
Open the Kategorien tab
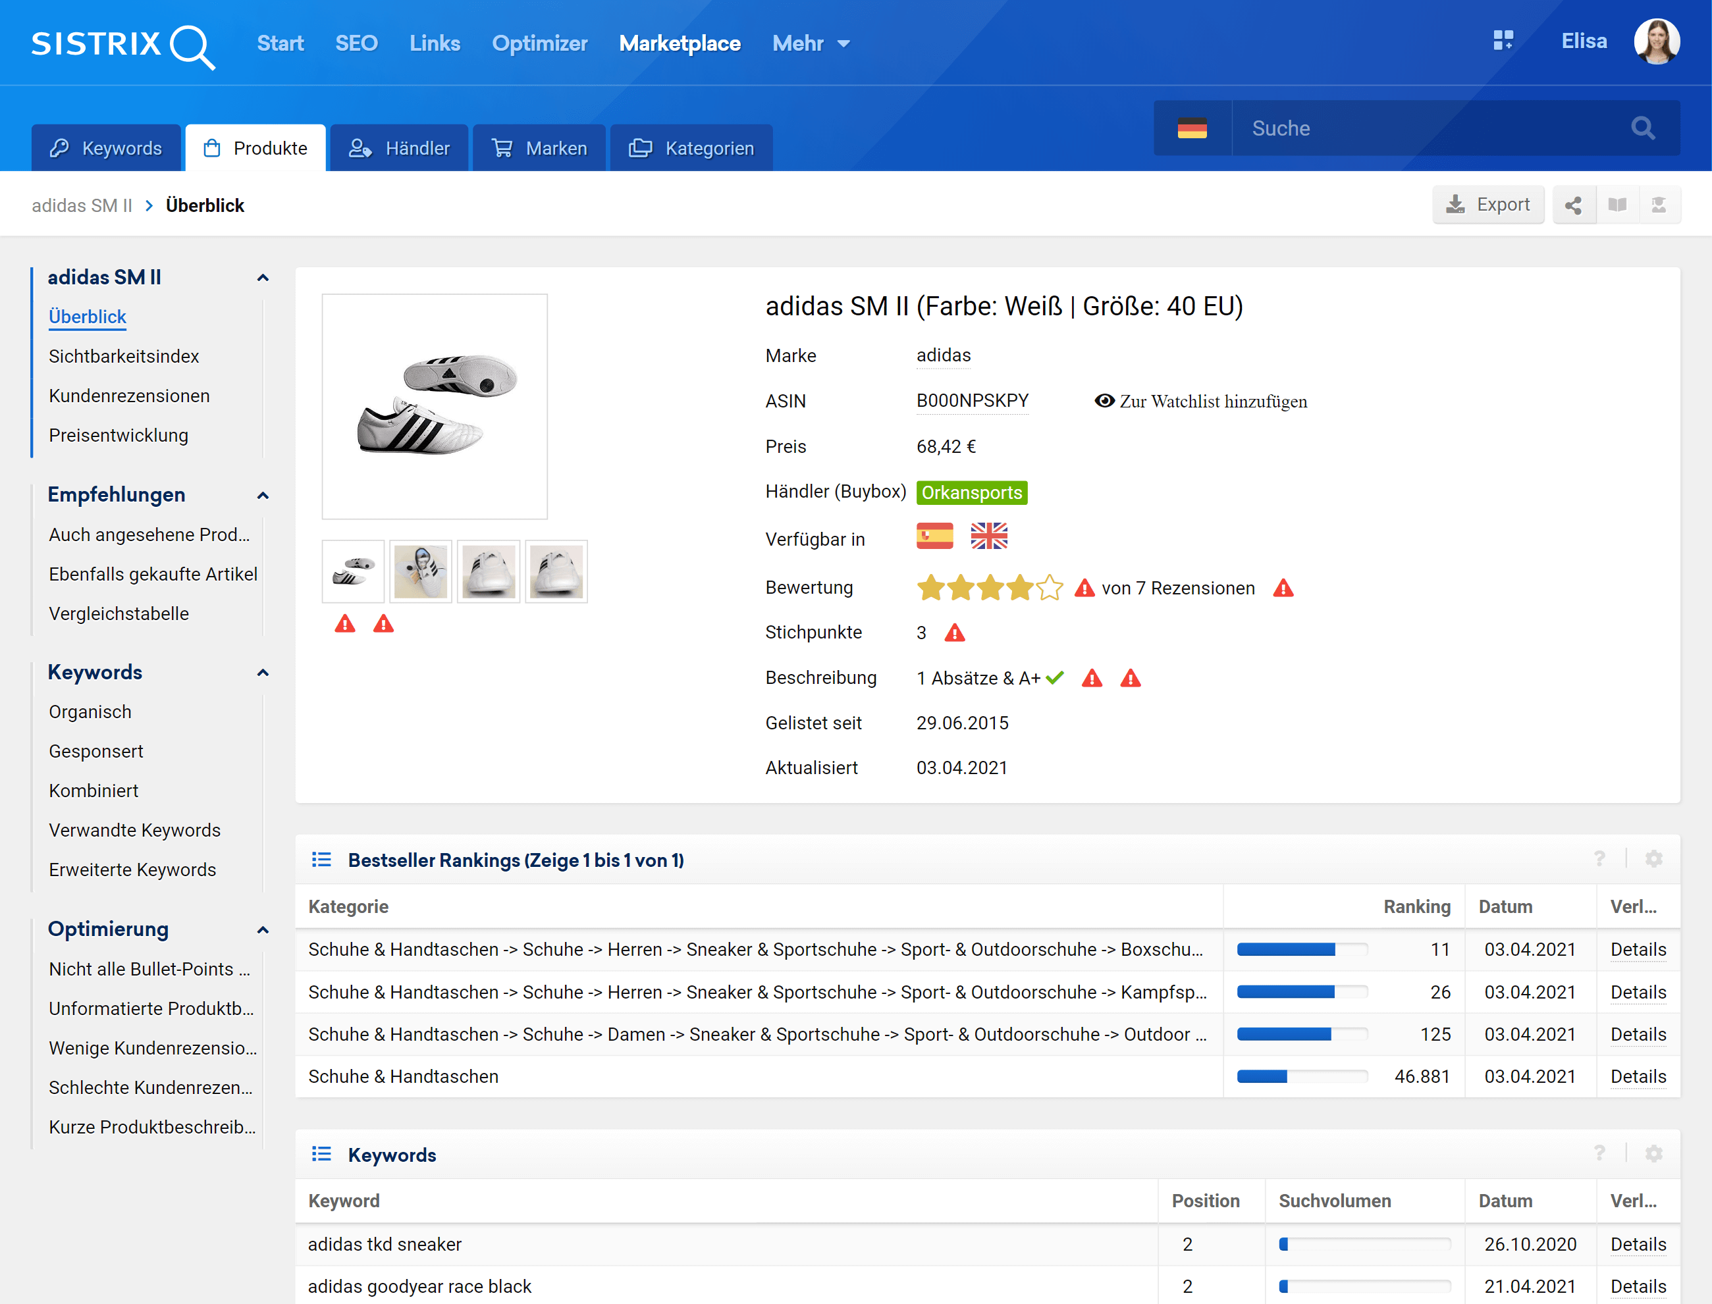(x=691, y=148)
